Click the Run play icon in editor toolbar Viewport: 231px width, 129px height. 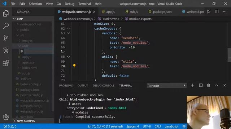tap(209, 12)
